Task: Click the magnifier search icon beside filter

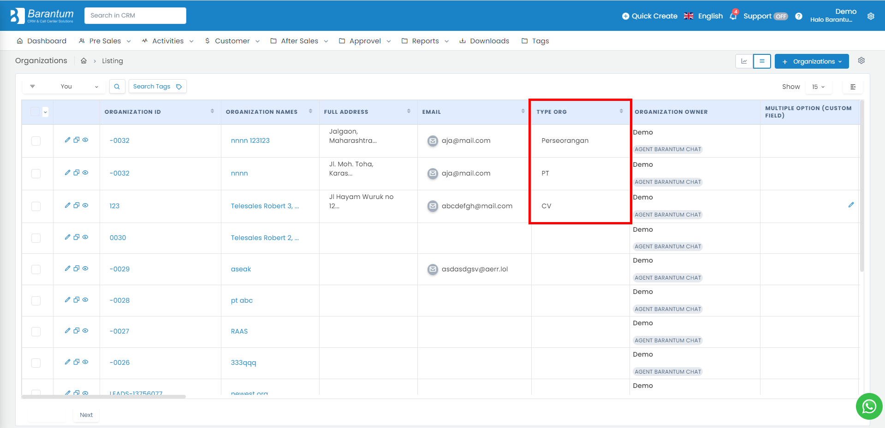Action: coord(117,87)
